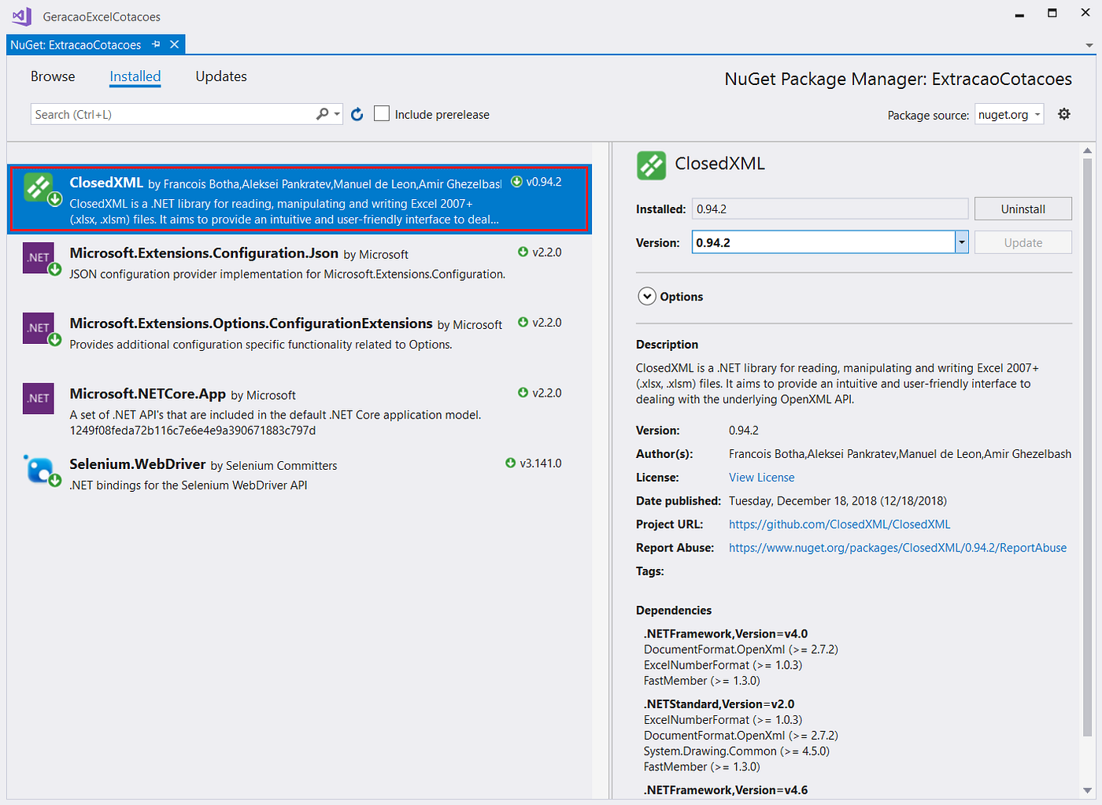Switch to the Updates tab
This screenshot has height=805, width=1102.
221,76
